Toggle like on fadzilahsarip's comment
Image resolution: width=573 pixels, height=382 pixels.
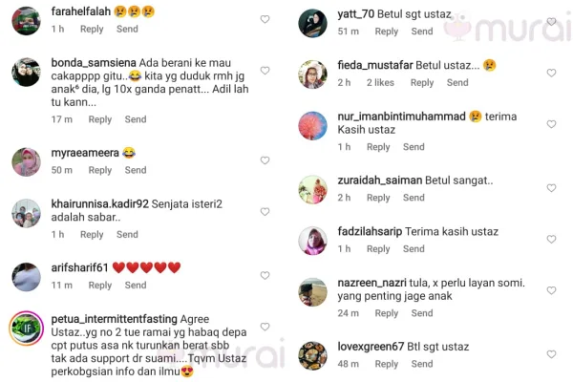pos(551,239)
